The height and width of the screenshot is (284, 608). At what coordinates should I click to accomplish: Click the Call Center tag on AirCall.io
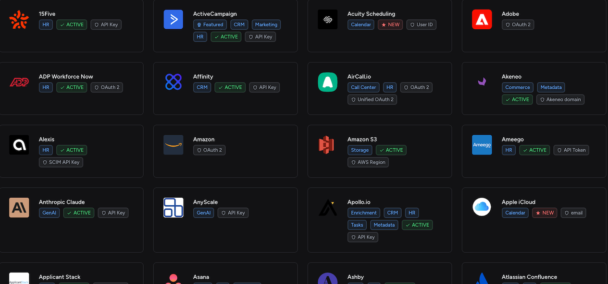(364, 87)
